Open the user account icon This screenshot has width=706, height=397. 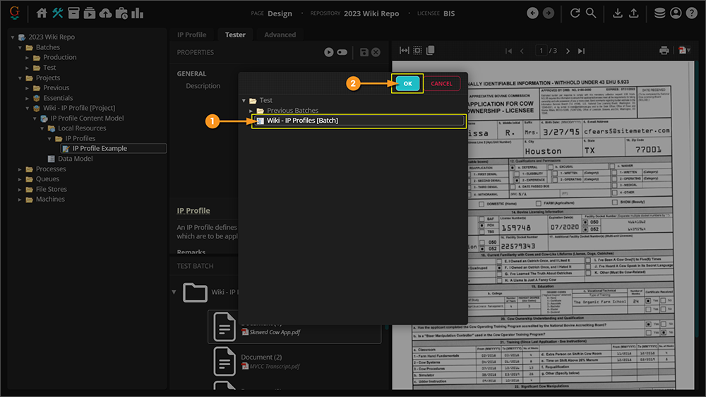tap(676, 13)
